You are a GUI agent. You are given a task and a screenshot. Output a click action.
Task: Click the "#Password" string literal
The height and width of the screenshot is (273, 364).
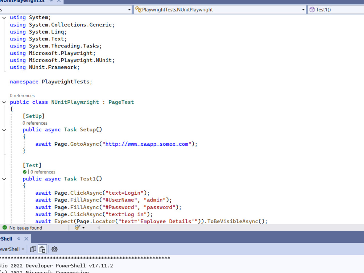click(120, 207)
